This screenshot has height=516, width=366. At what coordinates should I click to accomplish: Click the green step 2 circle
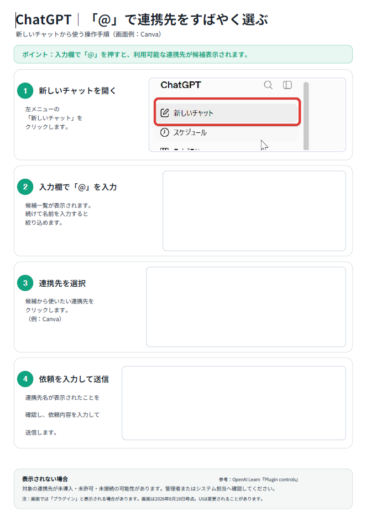tap(25, 187)
